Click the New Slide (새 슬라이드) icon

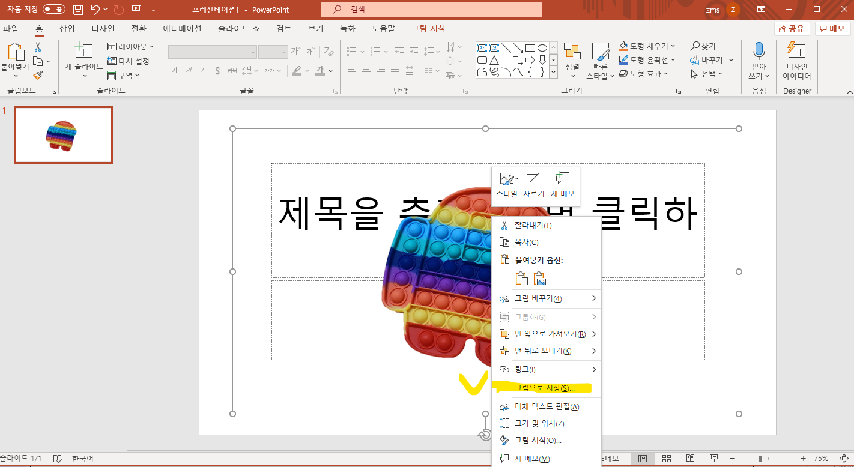pyautogui.click(x=84, y=52)
